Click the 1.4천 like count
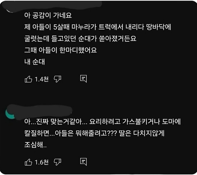This screenshot has width=197, height=175. coord(41,79)
